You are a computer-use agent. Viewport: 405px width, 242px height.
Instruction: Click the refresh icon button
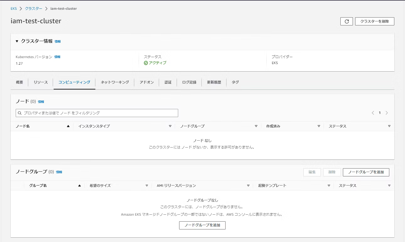pos(346,21)
